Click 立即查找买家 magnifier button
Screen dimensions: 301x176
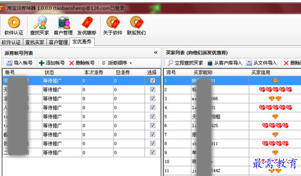coord(186,63)
